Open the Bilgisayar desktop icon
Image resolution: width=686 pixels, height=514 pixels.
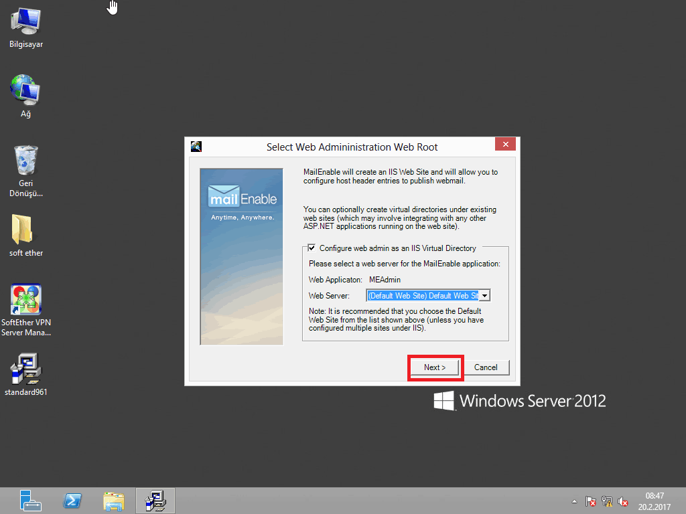coord(26,27)
